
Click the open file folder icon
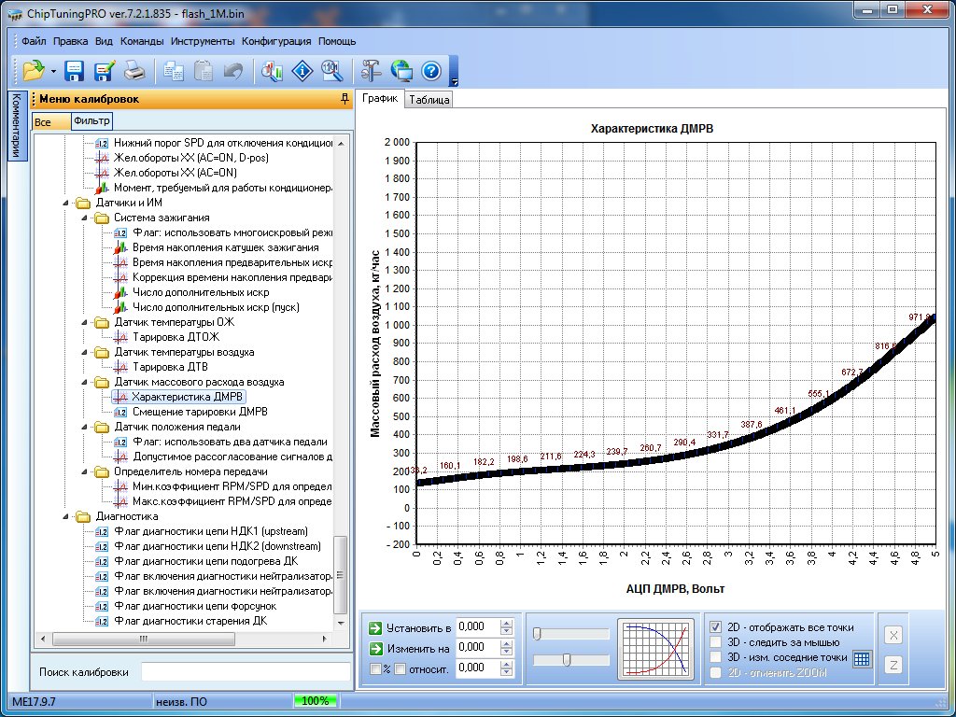pos(33,70)
